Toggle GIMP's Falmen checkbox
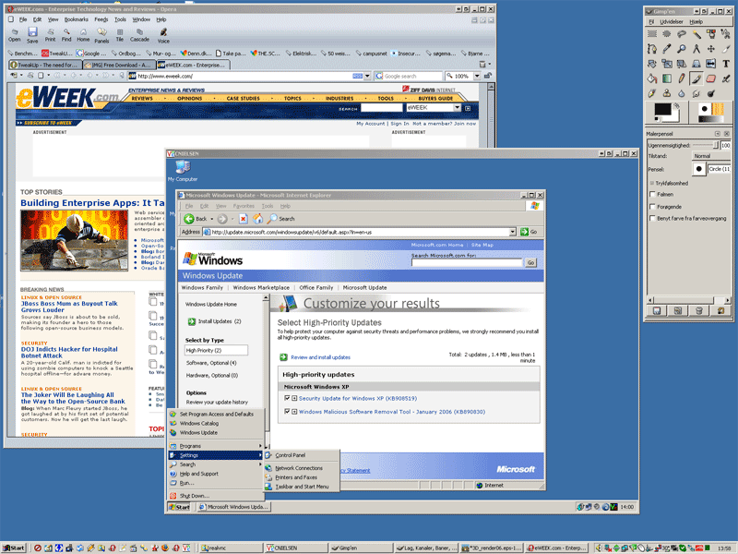Screen dimensions: 738x554 pos(652,194)
